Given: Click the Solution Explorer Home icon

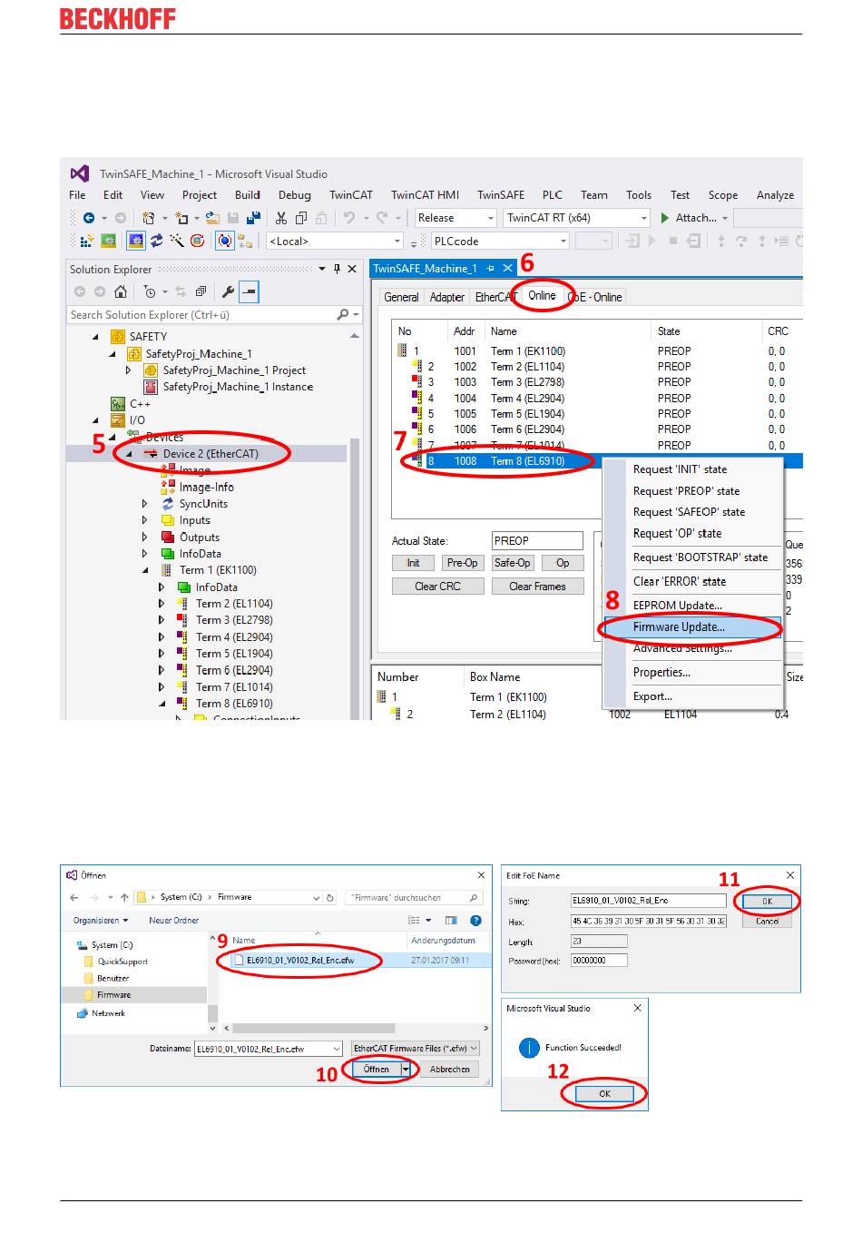Looking at the screenshot, I should tap(121, 291).
